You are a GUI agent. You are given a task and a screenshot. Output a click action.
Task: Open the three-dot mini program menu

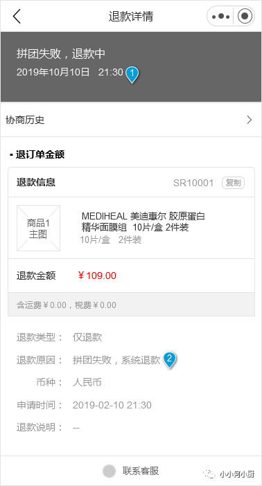pyautogui.click(x=220, y=16)
